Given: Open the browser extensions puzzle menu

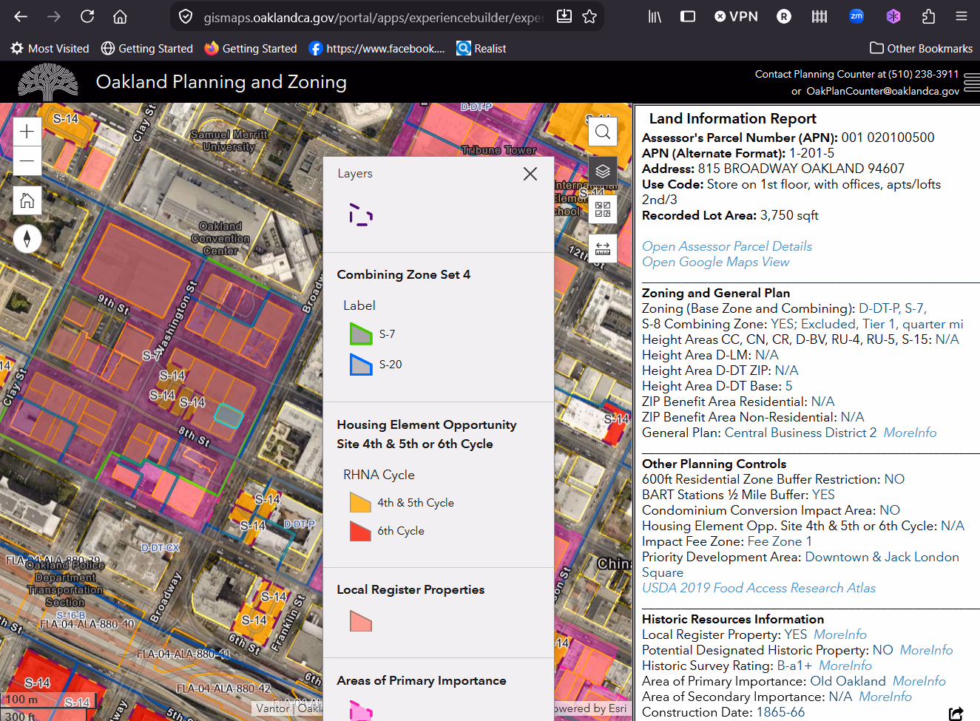Looking at the screenshot, I should pyautogui.click(x=928, y=16).
